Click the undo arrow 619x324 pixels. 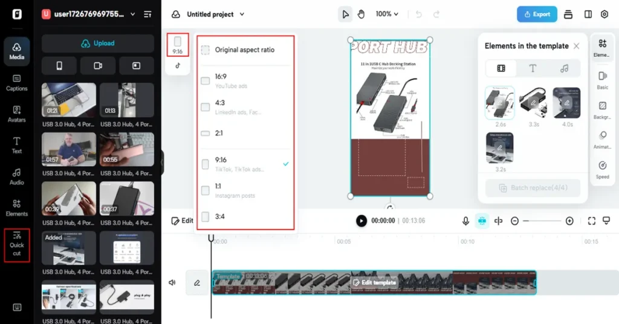[419, 15]
